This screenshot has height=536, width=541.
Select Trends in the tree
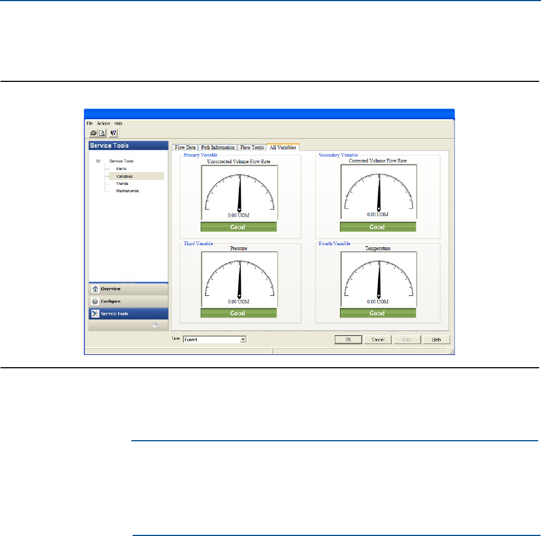122,184
